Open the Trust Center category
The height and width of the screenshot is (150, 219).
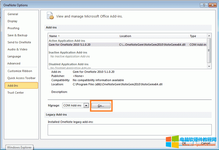(x=16, y=93)
